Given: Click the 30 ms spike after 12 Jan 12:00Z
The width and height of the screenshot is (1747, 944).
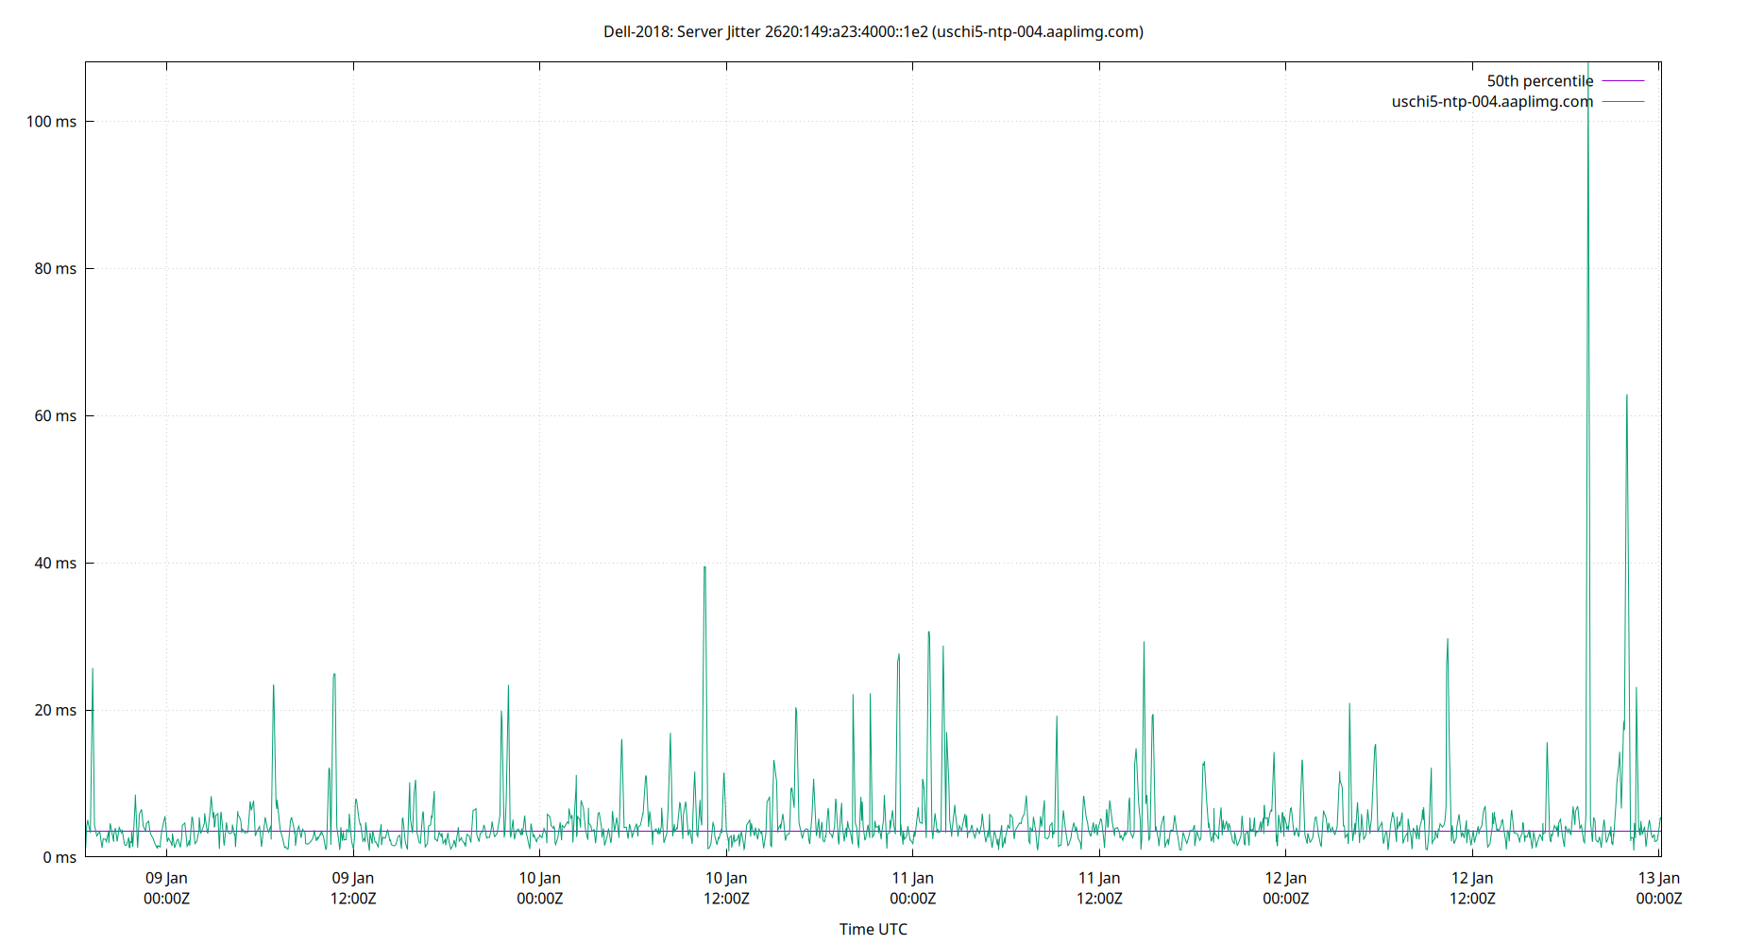Looking at the screenshot, I should (1447, 640).
